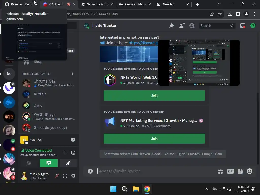The height and width of the screenshot is (195, 260).
Task: Open Discord help question mark icon
Action: (x=253, y=26)
